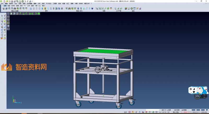Screen dimensions: 209x114
Task: Click the New file icon in quick access toolbar
Action: pyautogui.click(x=4, y=1)
